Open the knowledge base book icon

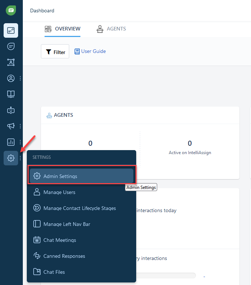point(11,94)
